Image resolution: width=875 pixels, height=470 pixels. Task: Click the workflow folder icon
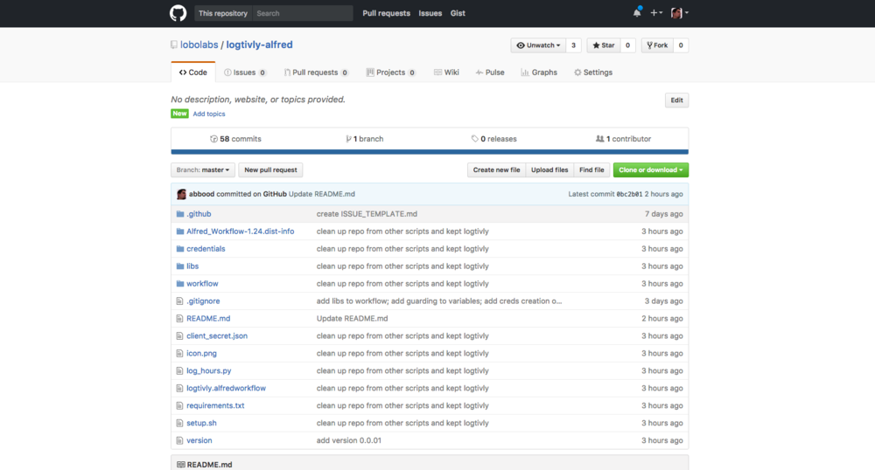click(x=179, y=283)
